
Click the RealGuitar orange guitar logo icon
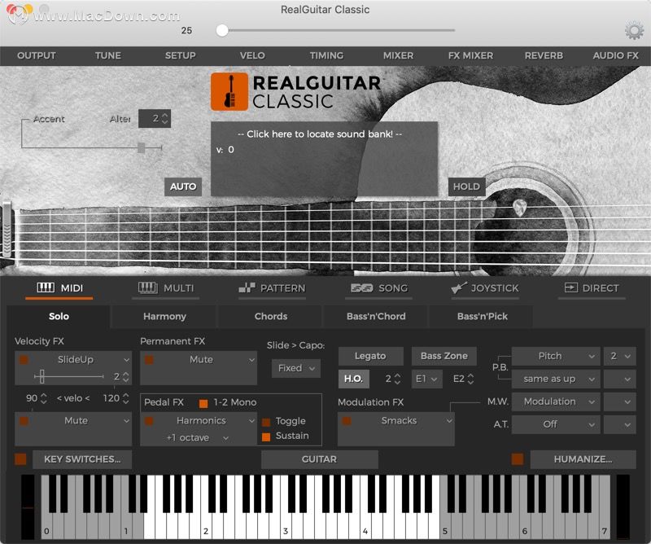[x=229, y=92]
